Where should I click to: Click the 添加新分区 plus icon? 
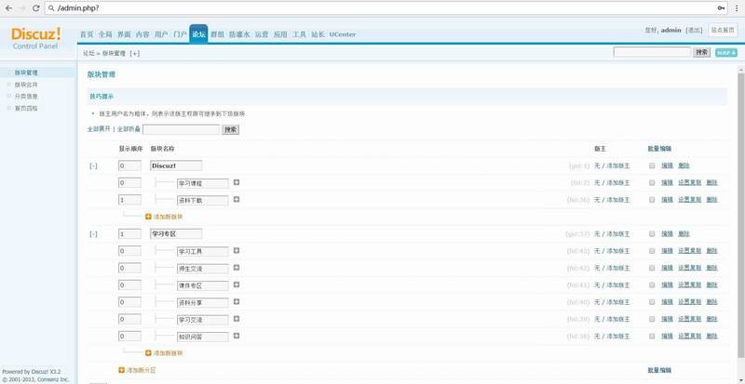pos(122,370)
